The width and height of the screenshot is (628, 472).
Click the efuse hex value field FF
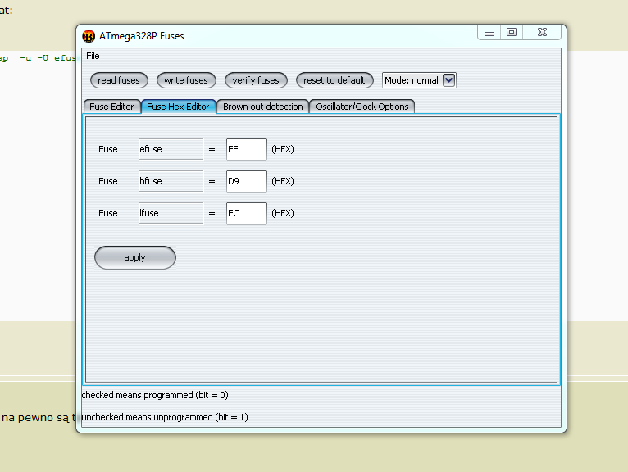[246, 149]
